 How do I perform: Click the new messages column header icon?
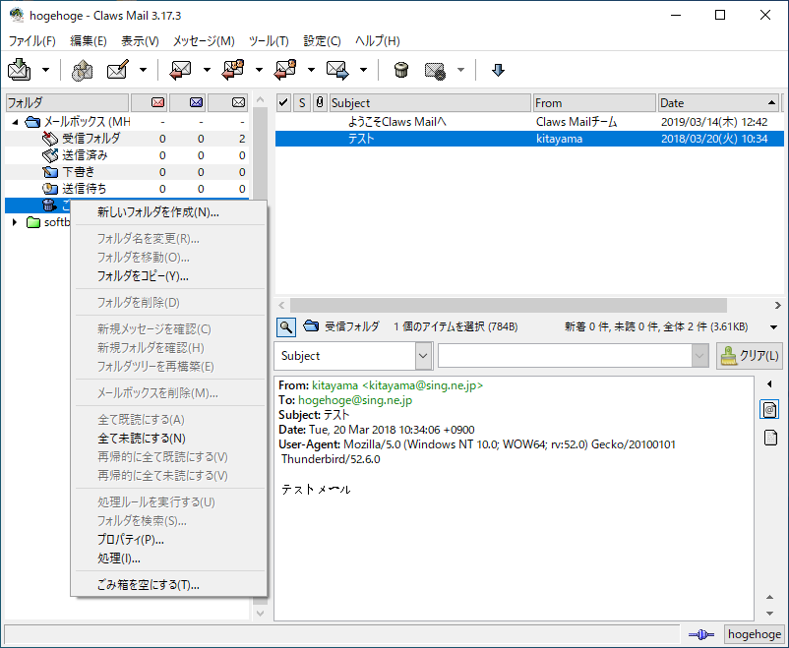click(157, 102)
